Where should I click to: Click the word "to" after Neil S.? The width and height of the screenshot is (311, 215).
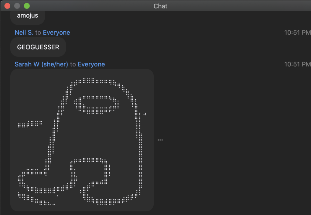tap(38, 33)
